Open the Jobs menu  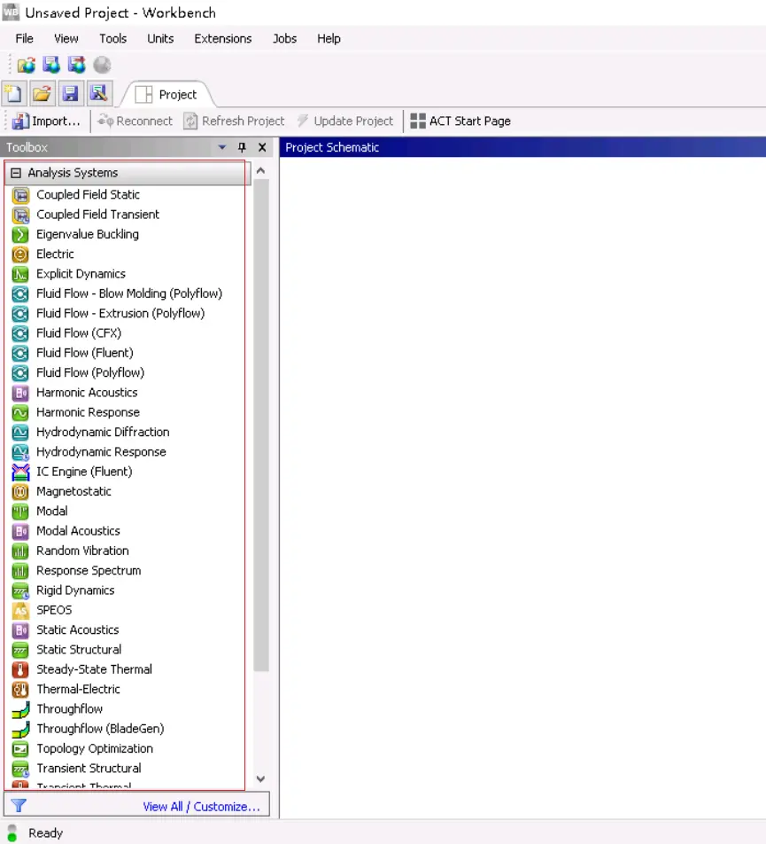pos(284,39)
